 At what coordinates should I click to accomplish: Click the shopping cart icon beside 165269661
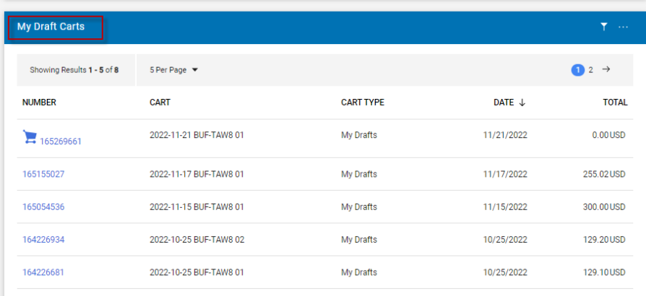30,137
